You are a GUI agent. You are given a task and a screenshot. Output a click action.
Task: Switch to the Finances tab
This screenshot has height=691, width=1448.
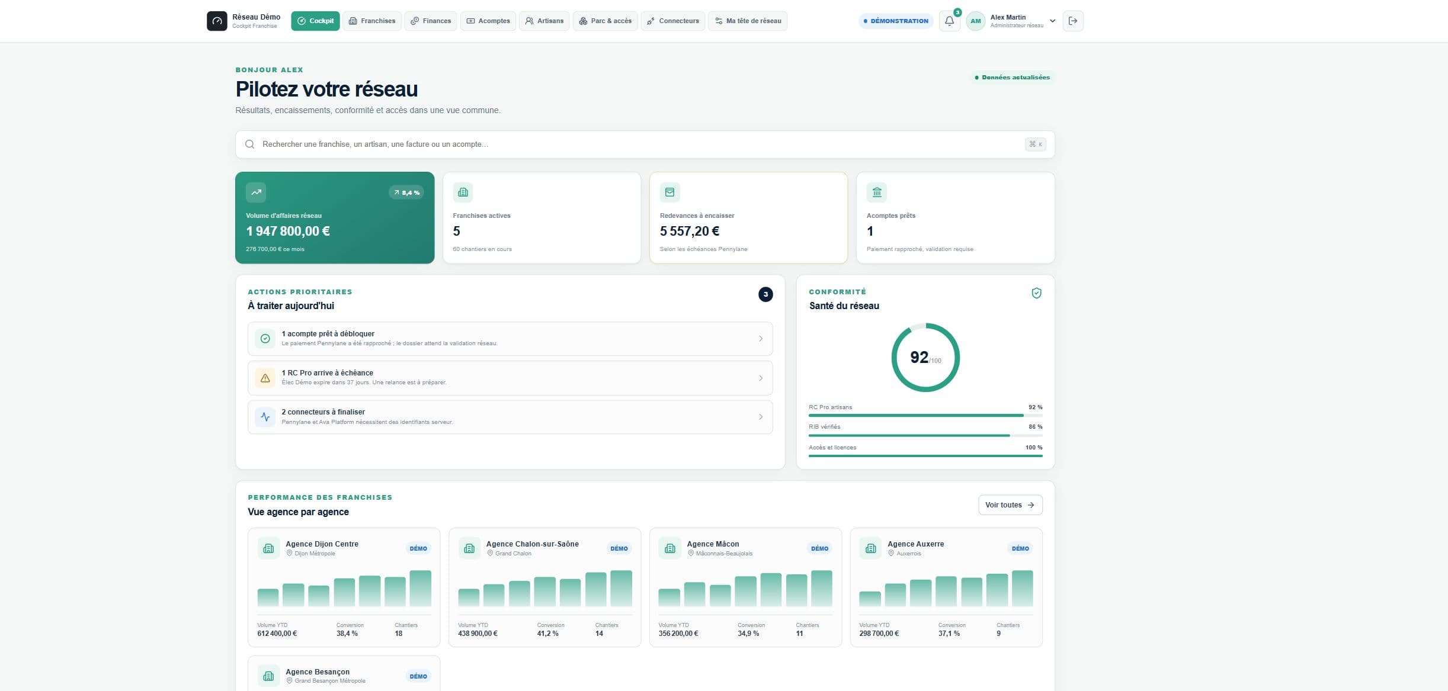tap(431, 21)
